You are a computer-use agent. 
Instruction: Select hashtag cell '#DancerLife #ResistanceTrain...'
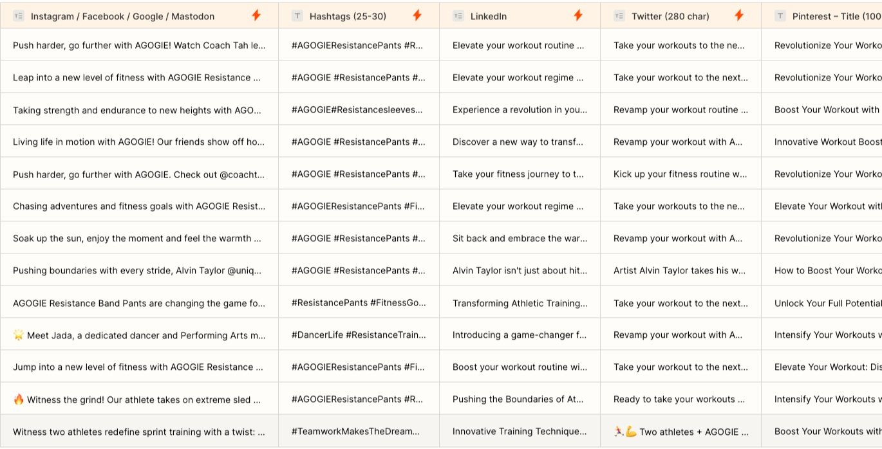click(359, 334)
